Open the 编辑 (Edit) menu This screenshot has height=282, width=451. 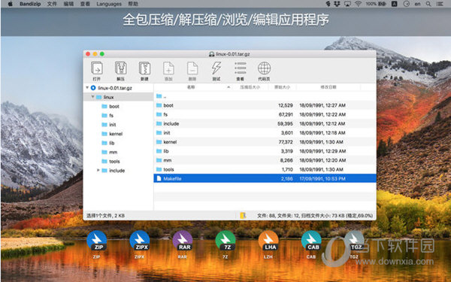[68, 4]
